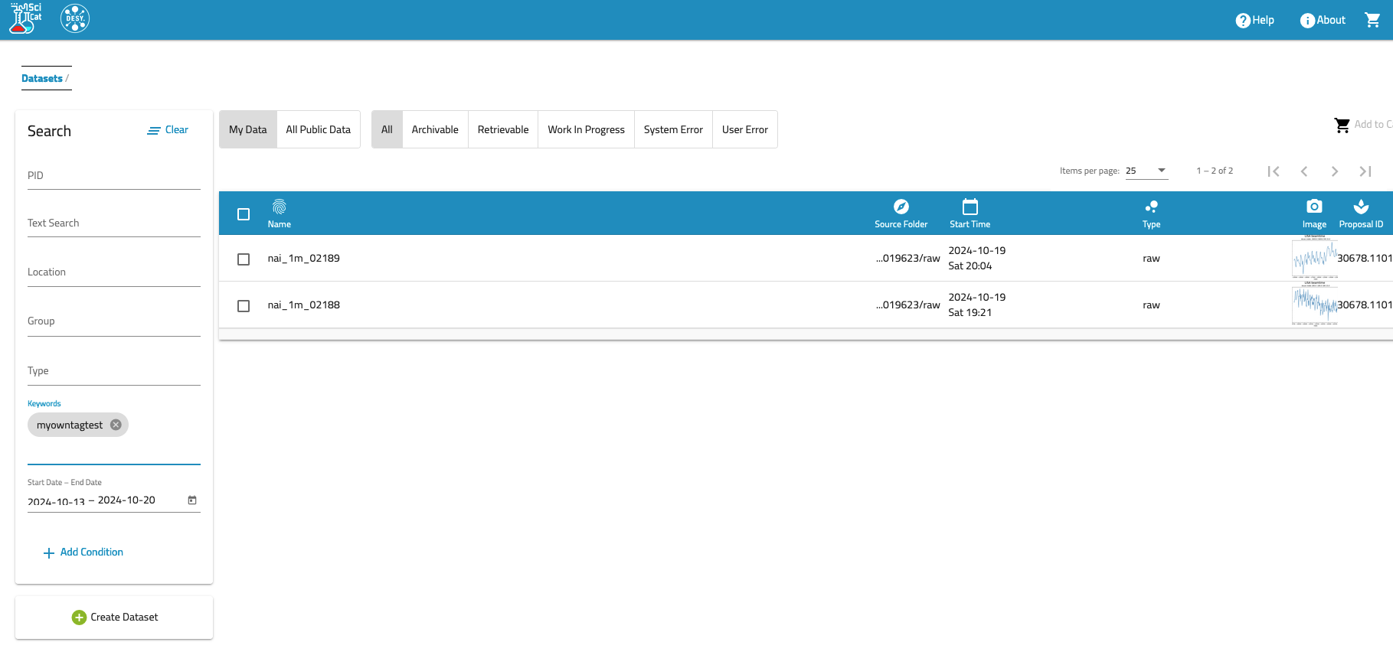Remove the myowntagtest keyword chip
The width and height of the screenshot is (1393, 655).
[116, 425]
